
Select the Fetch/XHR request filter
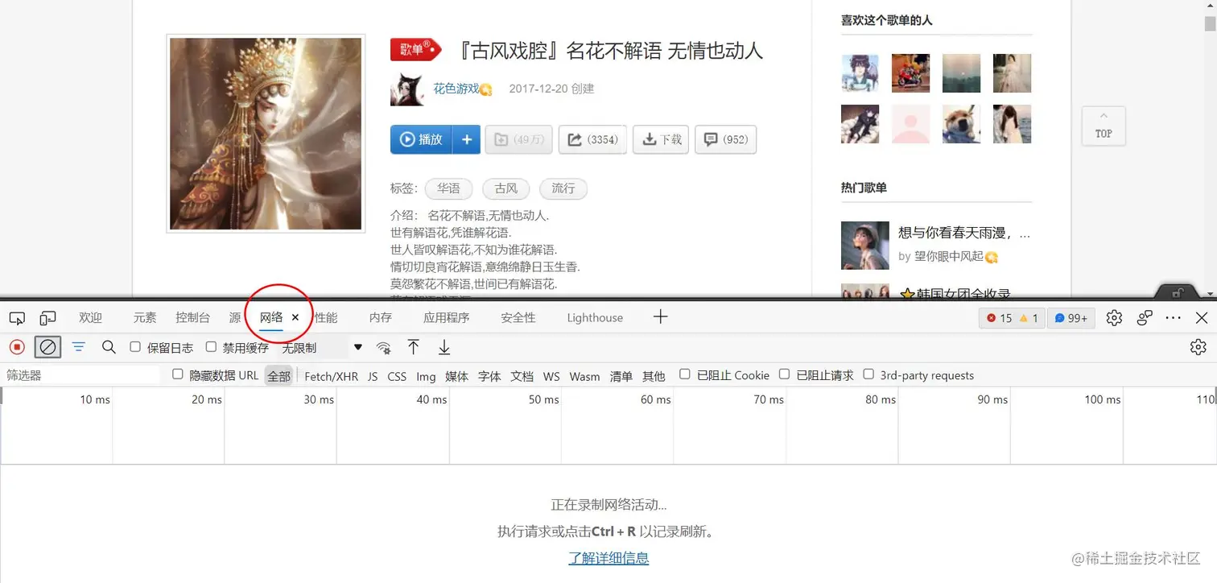(x=331, y=375)
